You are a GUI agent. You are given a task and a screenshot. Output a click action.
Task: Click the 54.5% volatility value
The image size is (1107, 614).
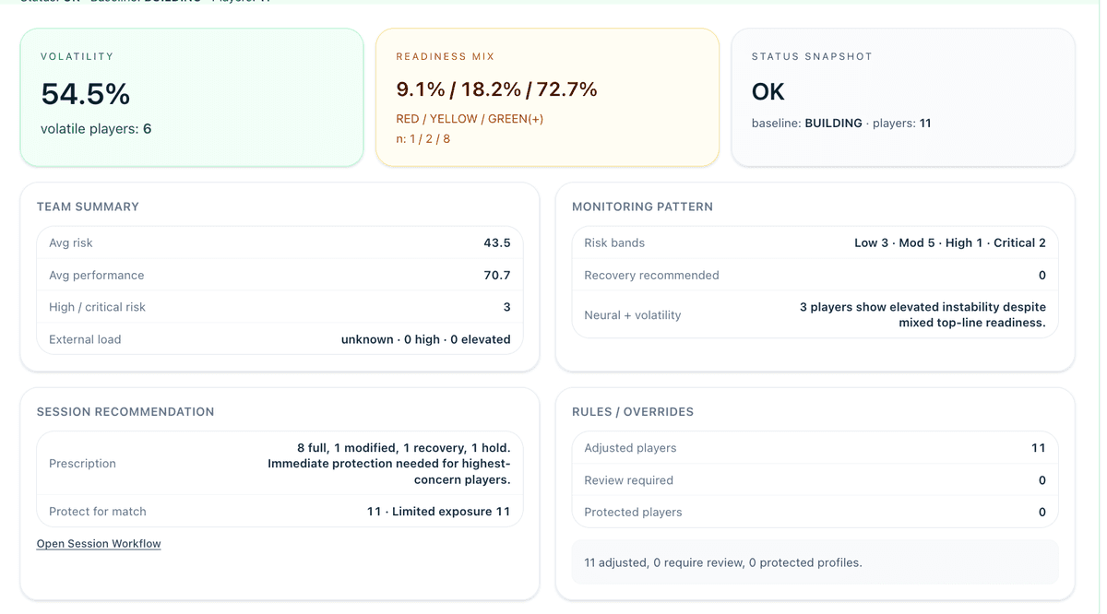point(84,95)
